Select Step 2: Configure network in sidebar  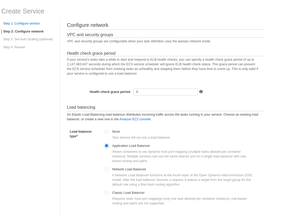click(x=24, y=31)
